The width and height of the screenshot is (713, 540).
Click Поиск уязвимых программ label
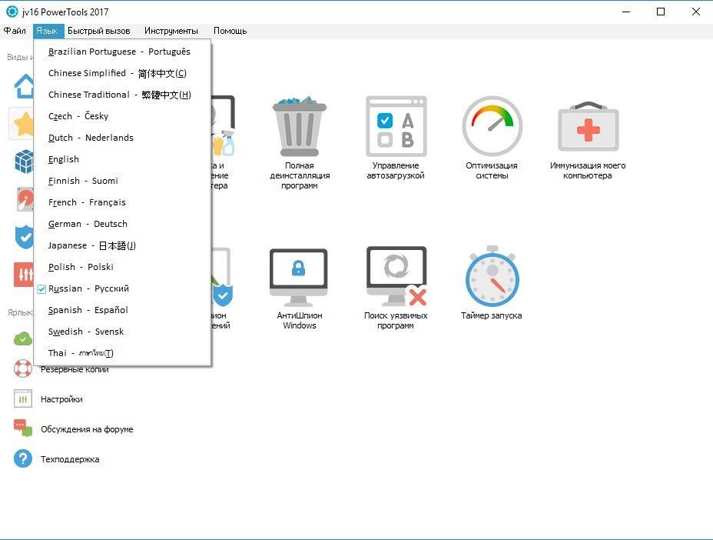[396, 321]
